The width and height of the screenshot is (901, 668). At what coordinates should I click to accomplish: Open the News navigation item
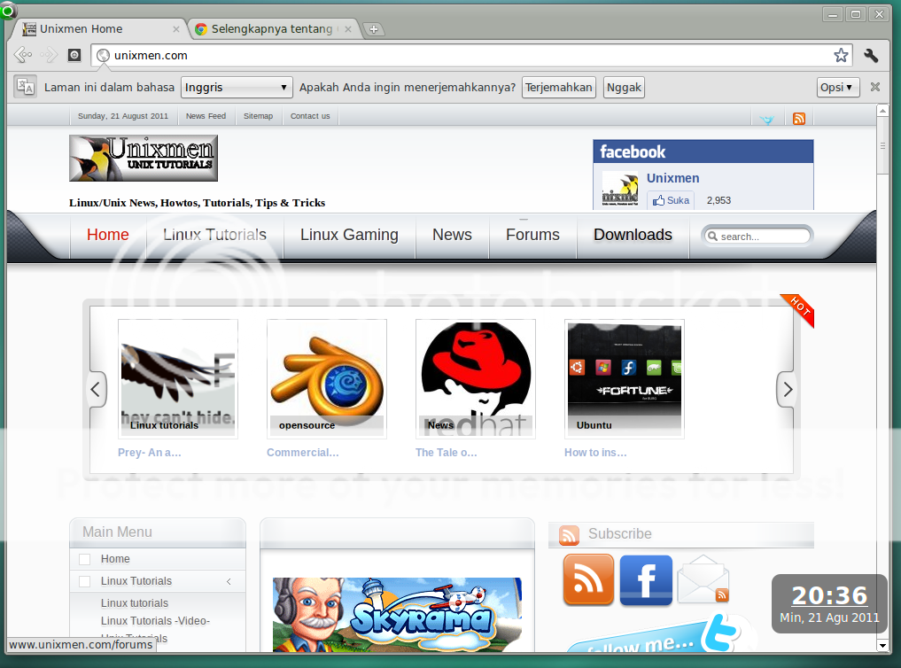(x=452, y=235)
